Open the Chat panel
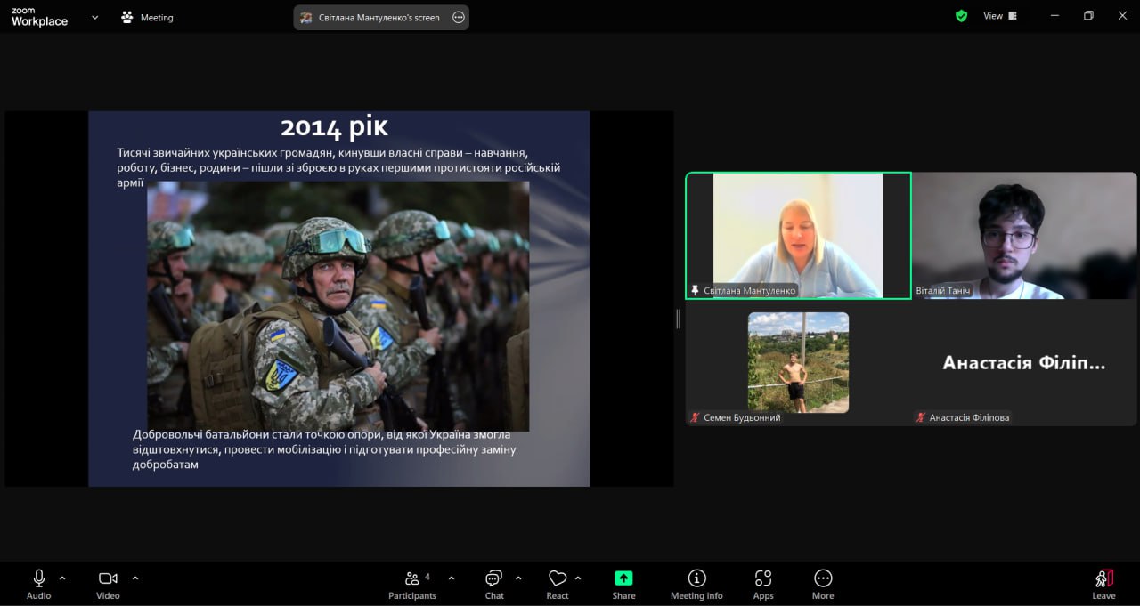Screen dimensions: 1140x606 click(494, 584)
